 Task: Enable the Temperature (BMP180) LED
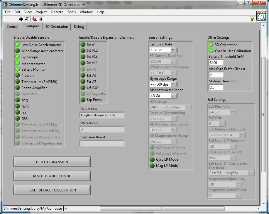pyautogui.click(x=18, y=82)
